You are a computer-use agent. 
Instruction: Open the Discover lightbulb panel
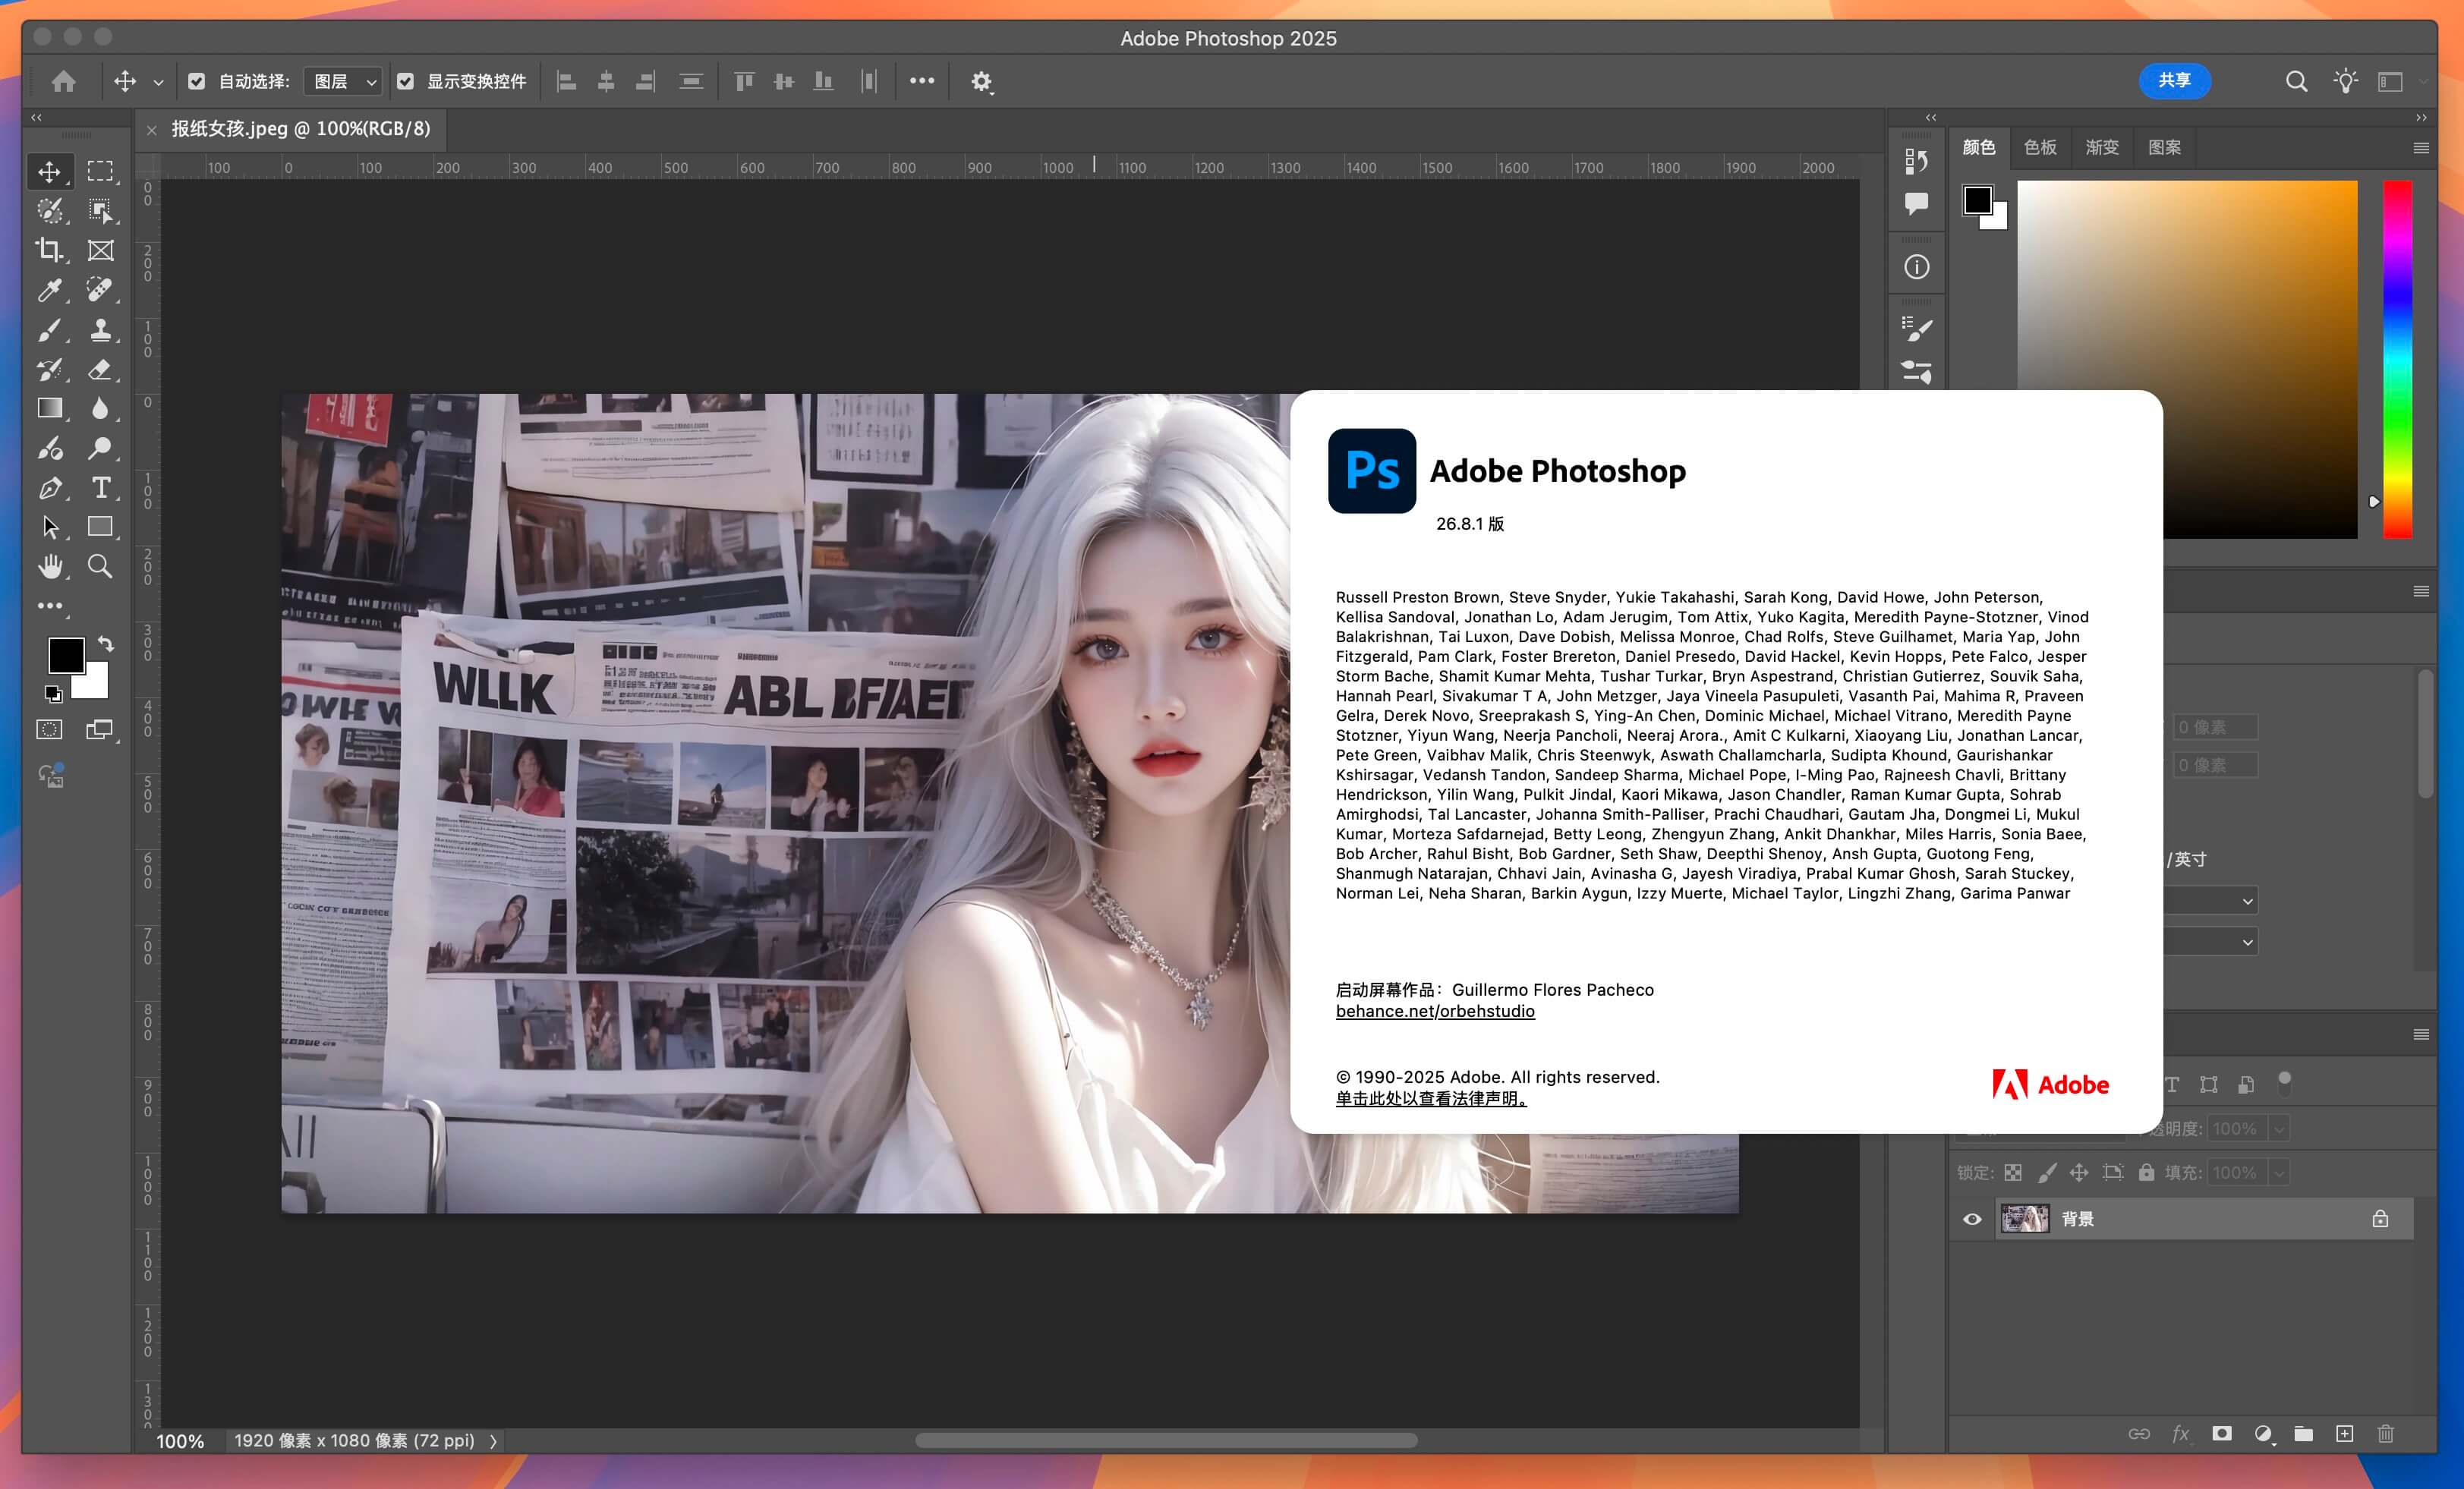click(2345, 81)
